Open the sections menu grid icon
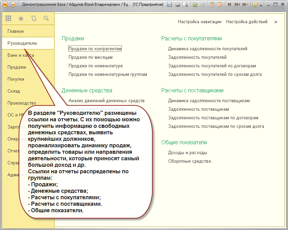 (9, 18)
